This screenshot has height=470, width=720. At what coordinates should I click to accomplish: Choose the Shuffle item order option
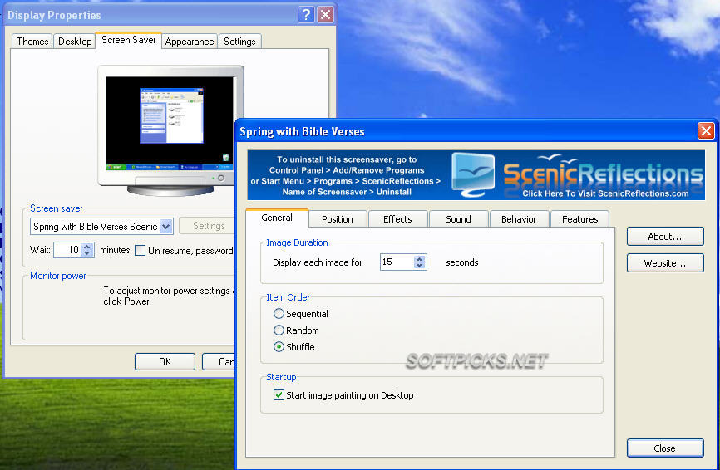coord(279,347)
